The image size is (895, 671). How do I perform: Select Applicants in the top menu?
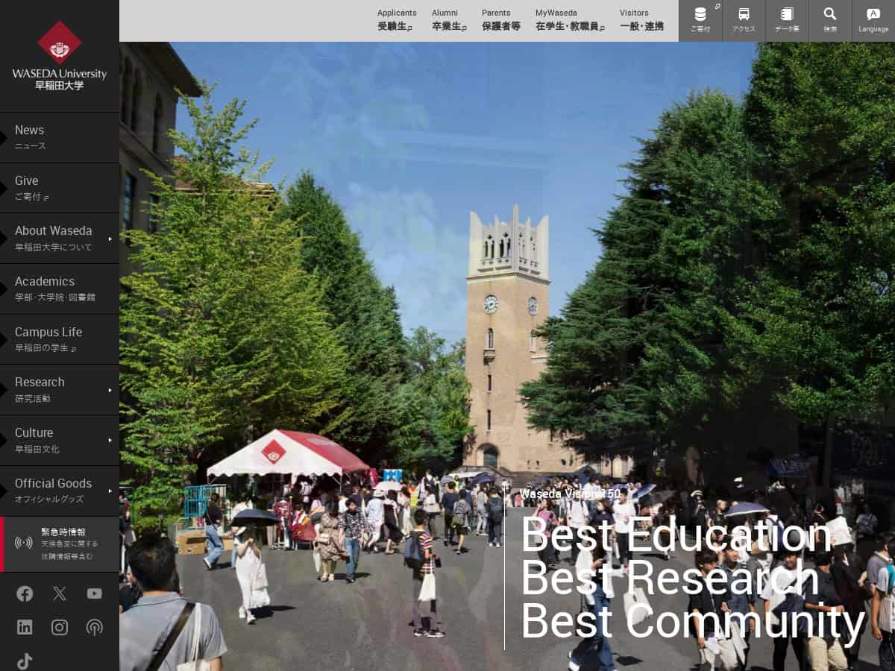click(397, 20)
